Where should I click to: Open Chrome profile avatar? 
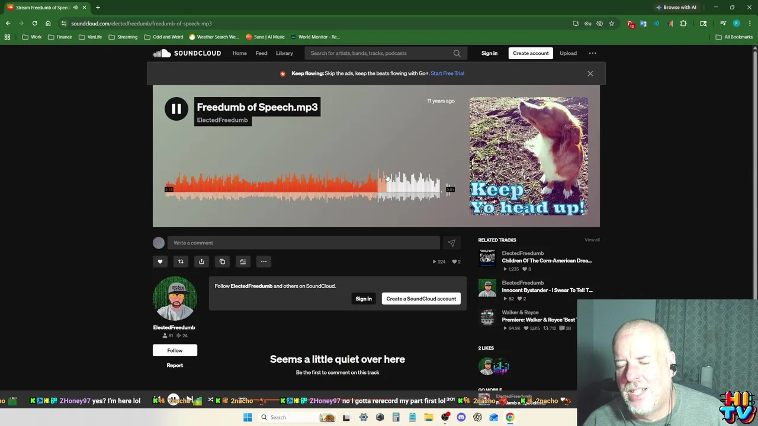click(x=736, y=24)
